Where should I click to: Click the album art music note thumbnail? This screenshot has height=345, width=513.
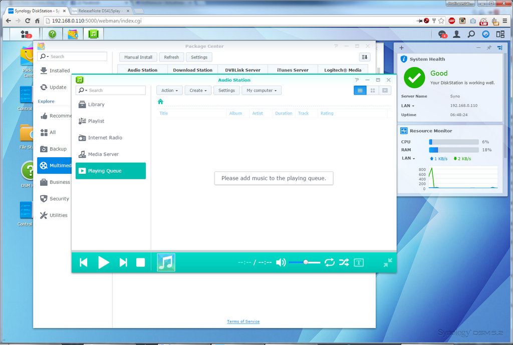tap(166, 262)
